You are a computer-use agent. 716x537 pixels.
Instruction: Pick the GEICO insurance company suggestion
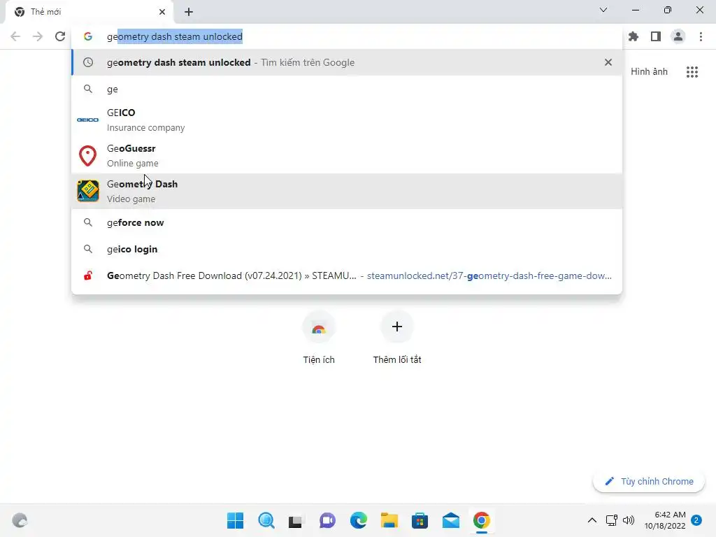click(x=347, y=120)
